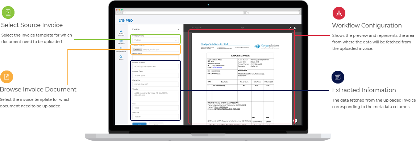Click the fullscreen icon in browser corner
This screenshot has height=141, width=416.
coord(300,10)
